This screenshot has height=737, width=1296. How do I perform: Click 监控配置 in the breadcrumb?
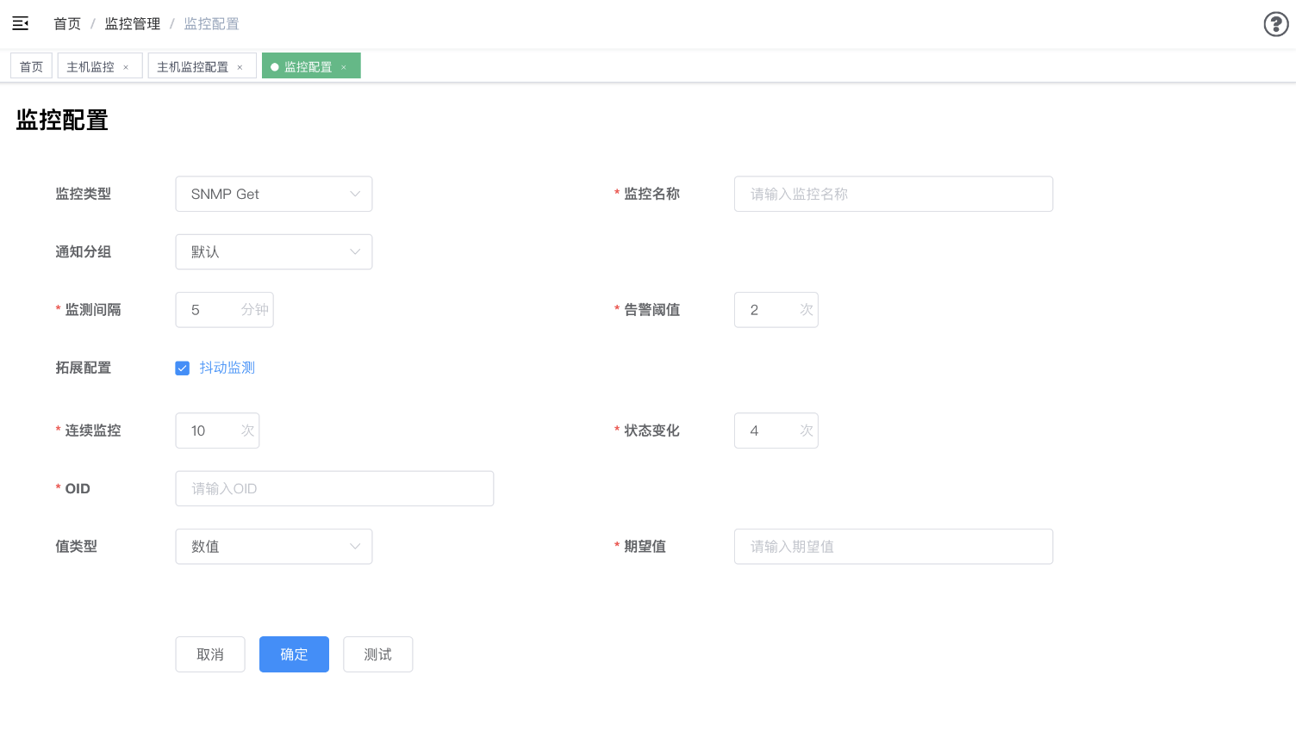(212, 24)
